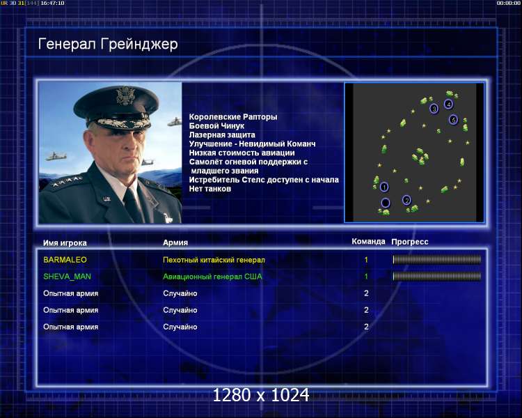Click the 'Прогресс' column header
522x418 pixels.
tap(410, 242)
